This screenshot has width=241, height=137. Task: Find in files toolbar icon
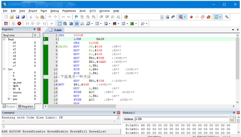tap(167, 17)
